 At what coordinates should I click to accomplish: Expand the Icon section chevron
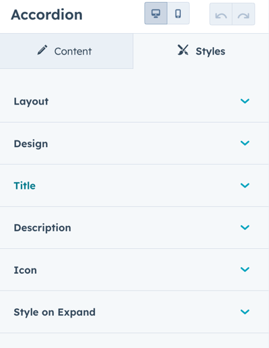click(245, 269)
